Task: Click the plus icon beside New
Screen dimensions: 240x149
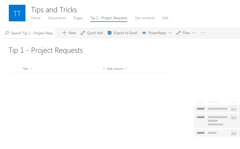Action: coord(64,33)
